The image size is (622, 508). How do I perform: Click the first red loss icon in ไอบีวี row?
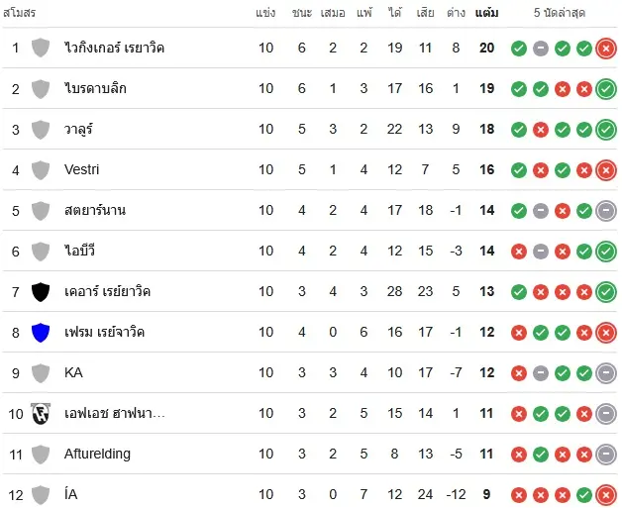click(x=519, y=251)
